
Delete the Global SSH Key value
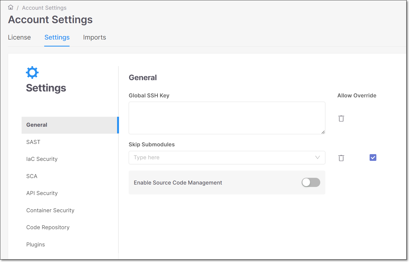tap(341, 118)
